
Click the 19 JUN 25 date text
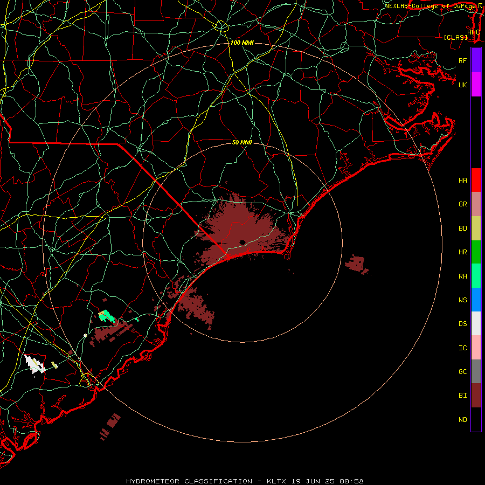pyautogui.click(x=313, y=481)
